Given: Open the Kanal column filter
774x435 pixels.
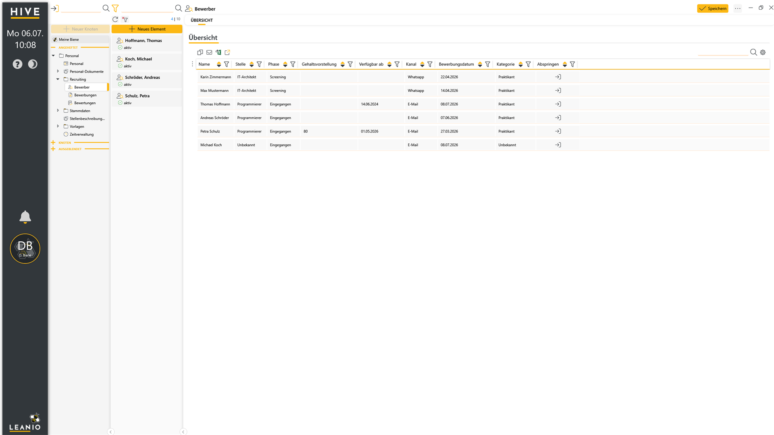Looking at the screenshot, I should click(x=430, y=64).
